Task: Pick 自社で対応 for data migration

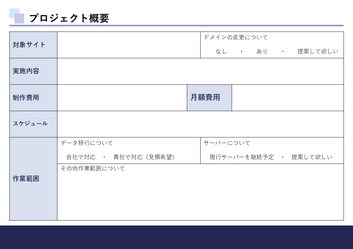Action: (81, 157)
